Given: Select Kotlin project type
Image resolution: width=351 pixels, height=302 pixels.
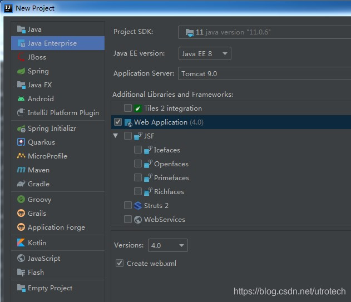Looking at the screenshot, I should (58, 242).
